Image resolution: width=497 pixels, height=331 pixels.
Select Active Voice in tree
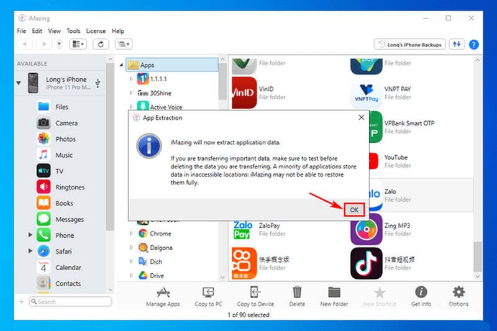click(166, 107)
